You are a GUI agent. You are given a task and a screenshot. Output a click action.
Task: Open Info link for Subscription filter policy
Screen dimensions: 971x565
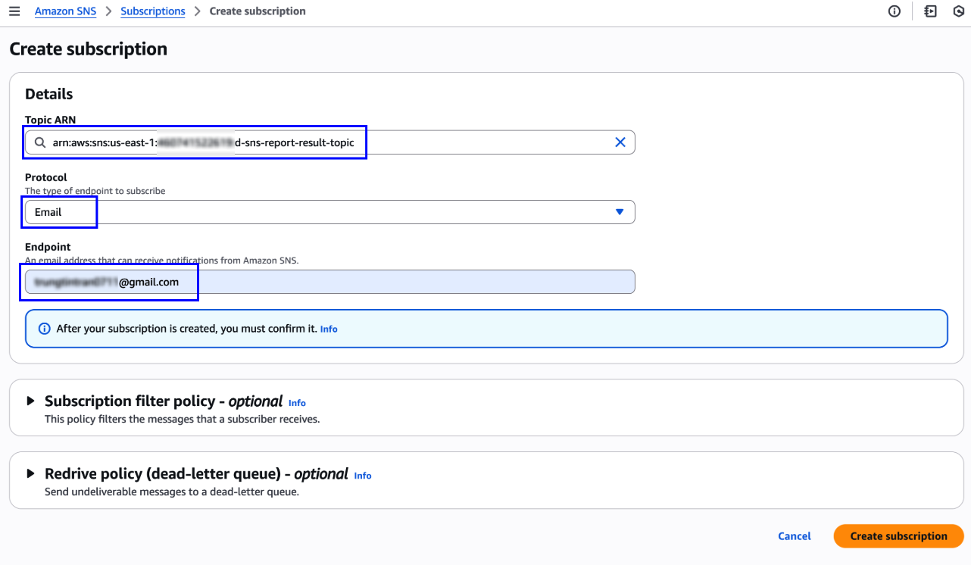click(297, 403)
